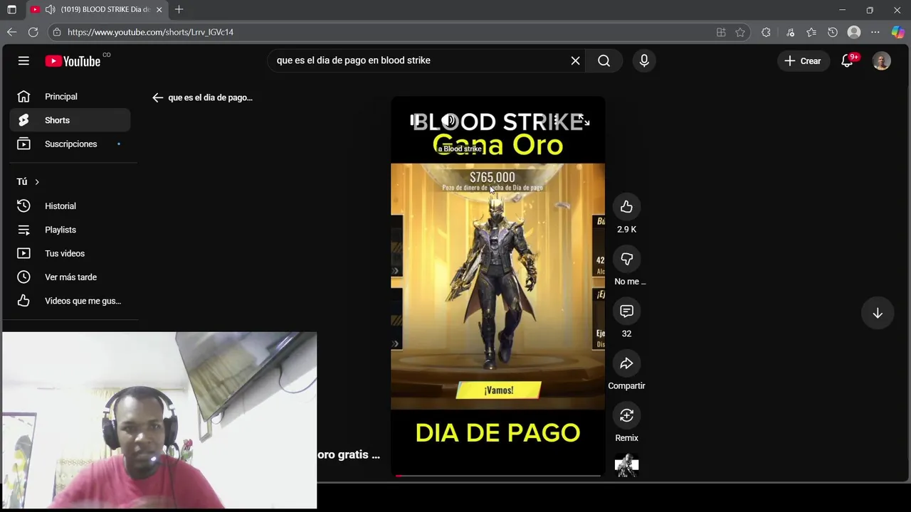The height and width of the screenshot is (512, 911).
Task: Go back in browser history
Action: (x=11, y=32)
